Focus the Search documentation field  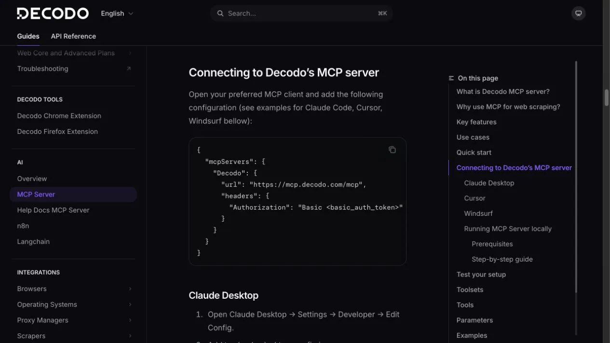[x=301, y=13]
